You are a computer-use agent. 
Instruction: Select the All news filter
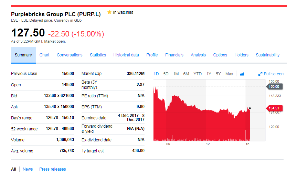point(14,169)
